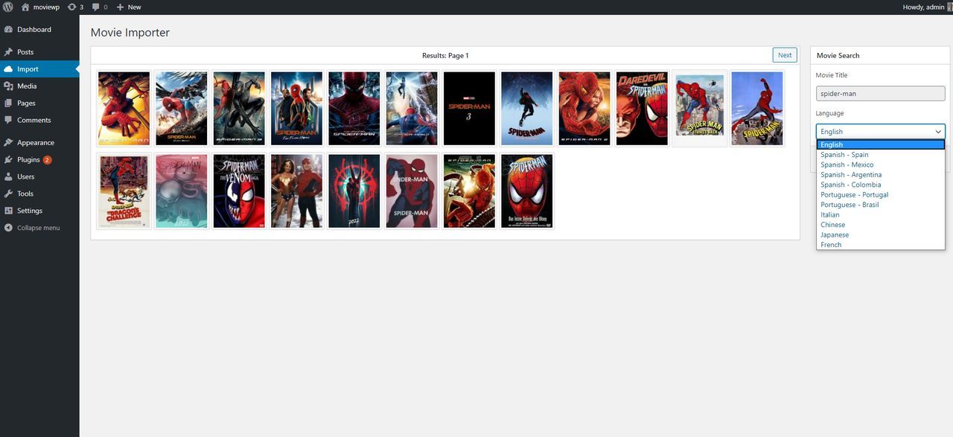953x437 pixels.
Task: Click the Settings icon in sidebar
Action: tap(8, 211)
